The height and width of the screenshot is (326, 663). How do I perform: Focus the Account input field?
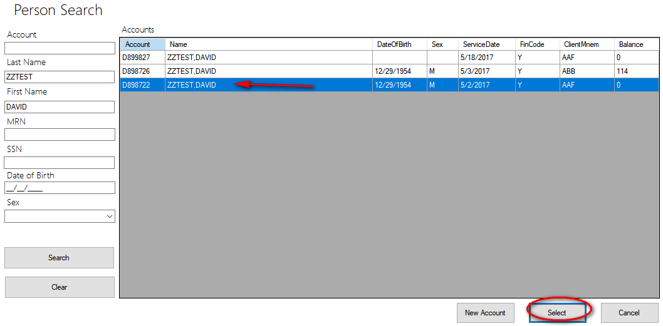(x=60, y=48)
